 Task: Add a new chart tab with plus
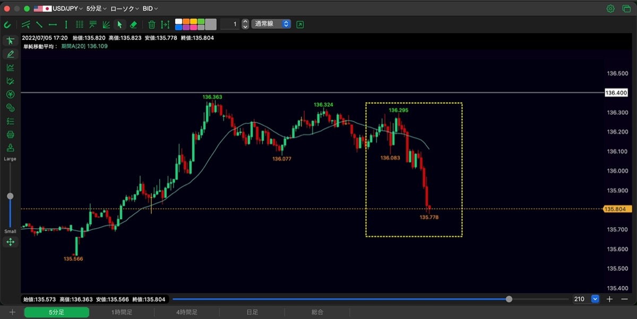pos(12,312)
